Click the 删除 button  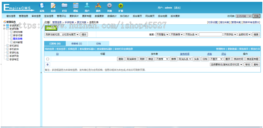click(x=121, y=59)
